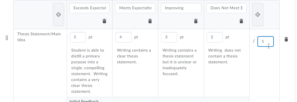Edit the Exceeds Expectations description text
297x102 pixels.
[89, 71]
